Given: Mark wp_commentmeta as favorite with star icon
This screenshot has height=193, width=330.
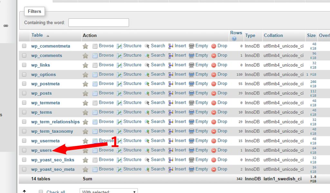Looking at the screenshot, I should click(85, 46).
